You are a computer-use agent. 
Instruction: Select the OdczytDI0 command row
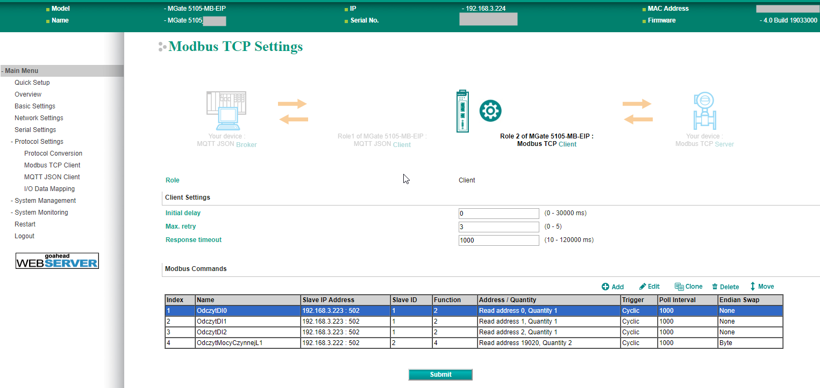474,311
